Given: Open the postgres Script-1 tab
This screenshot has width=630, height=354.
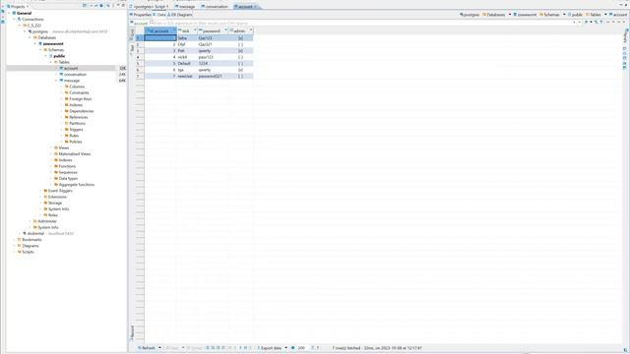Looking at the screenshot, I should coord(150,7).
